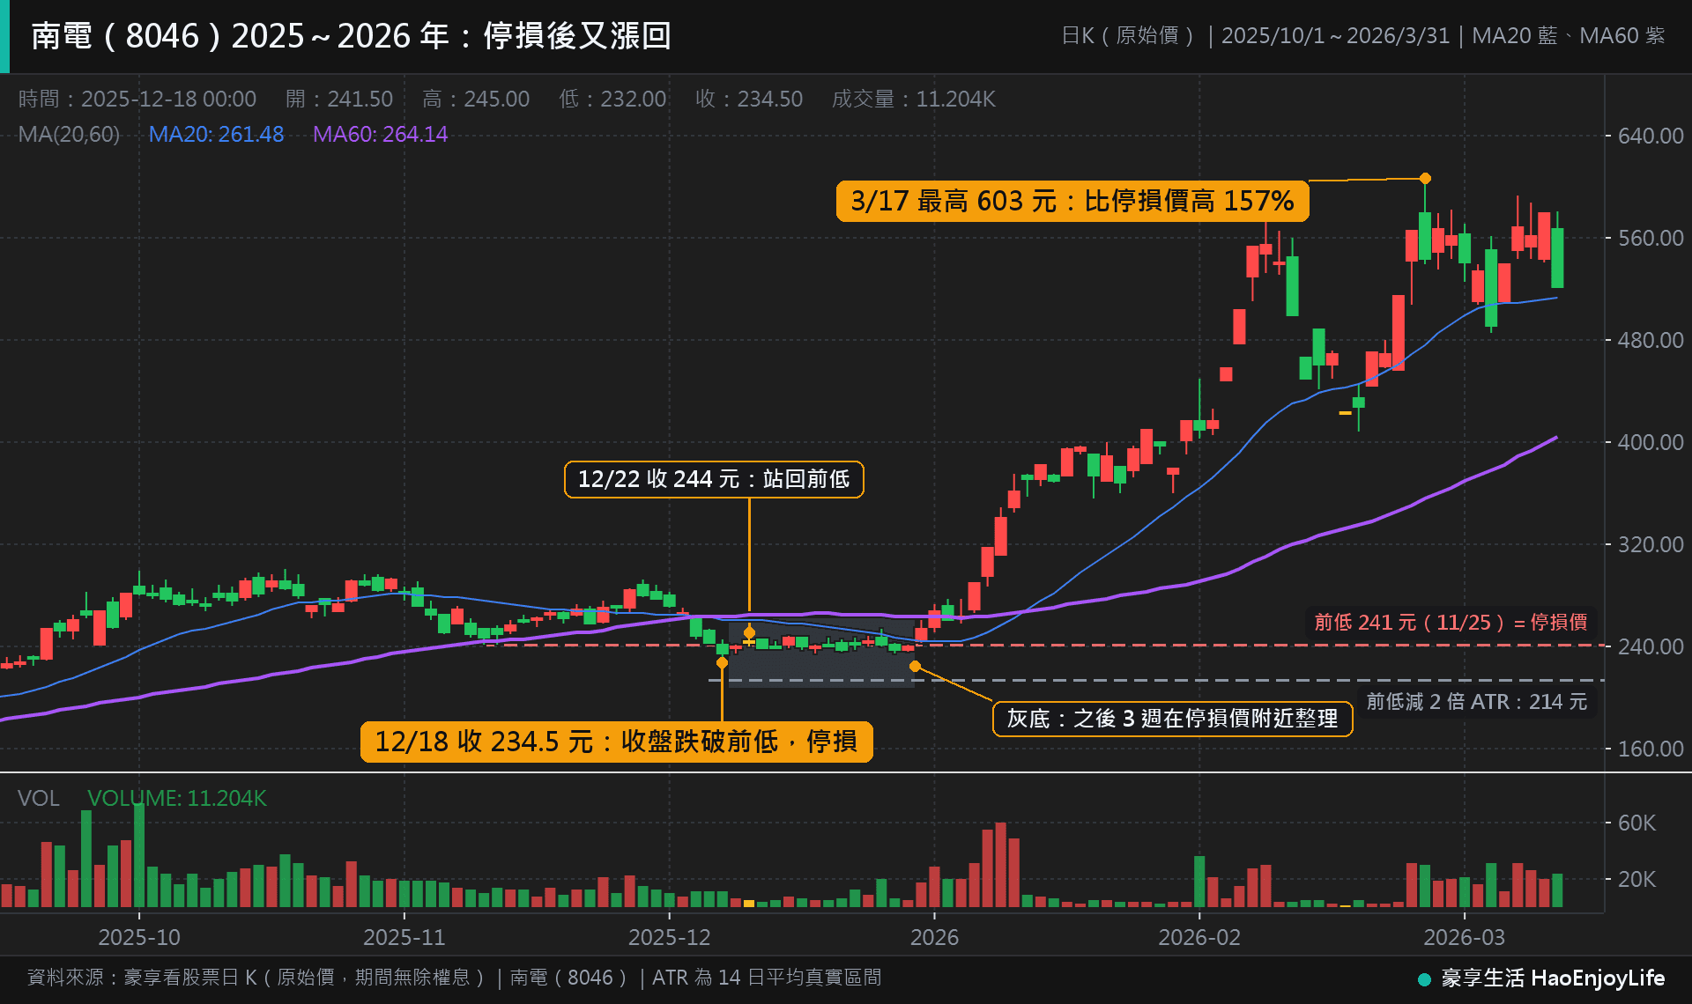Click the open price value 241.50
The image size is (1692, 1004).
pos(360,99)
